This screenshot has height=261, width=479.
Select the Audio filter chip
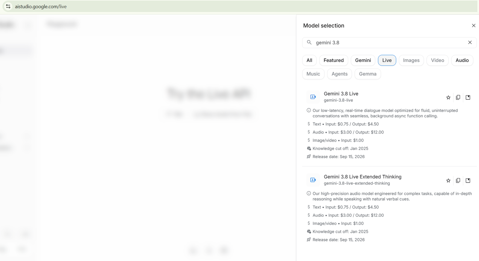coord(462,60)
